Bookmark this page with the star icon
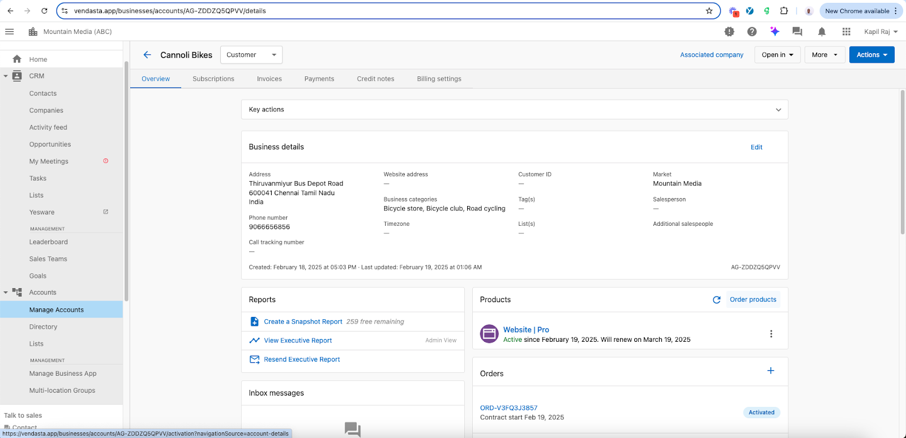The image size is (906, 438). point(709,11)
